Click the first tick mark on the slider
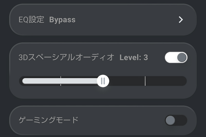 tap(61, 81)
